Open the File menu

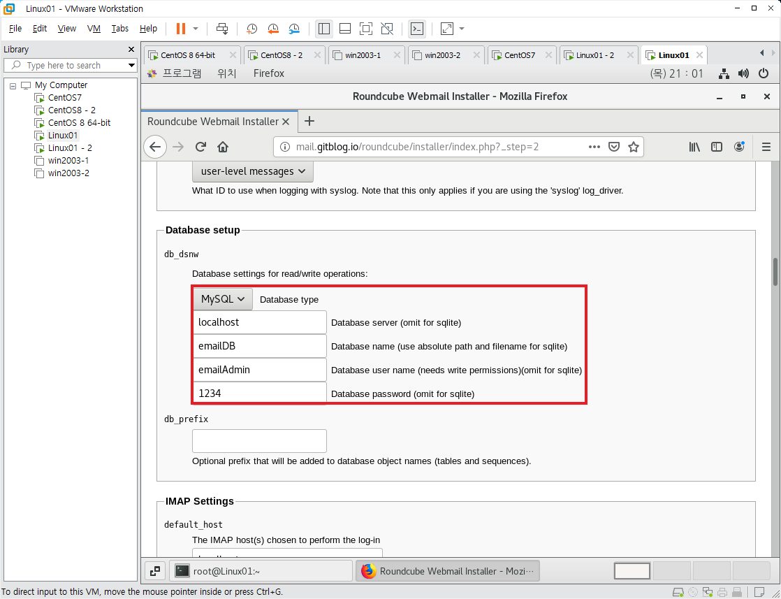[15, 29]
